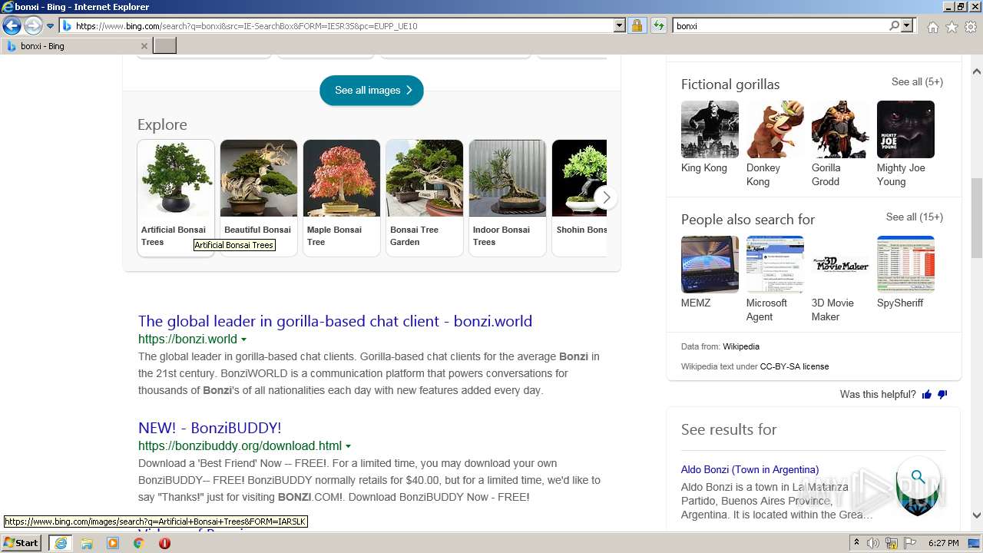Show hidden tray icons arrow
The image size is (983, 553).
pyautogui.click(x=858, y=543)
